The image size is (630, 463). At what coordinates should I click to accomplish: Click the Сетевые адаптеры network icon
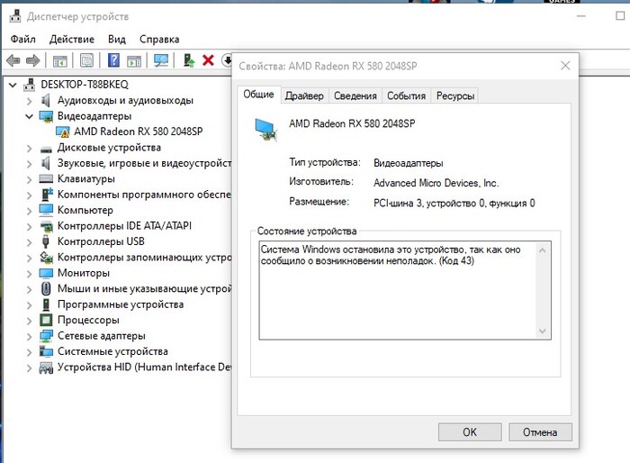46,336
